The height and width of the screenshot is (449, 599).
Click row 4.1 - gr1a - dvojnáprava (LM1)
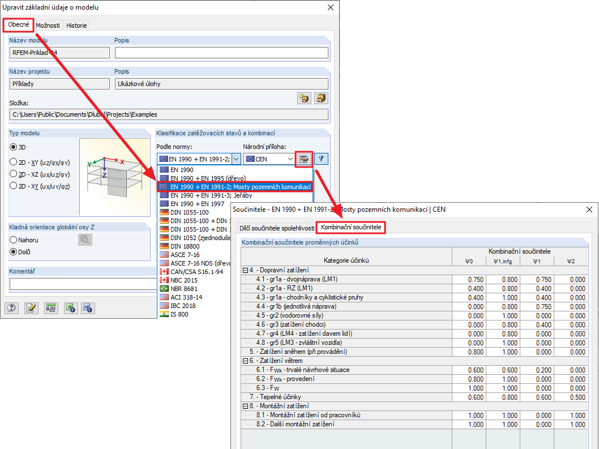(414, 279)
